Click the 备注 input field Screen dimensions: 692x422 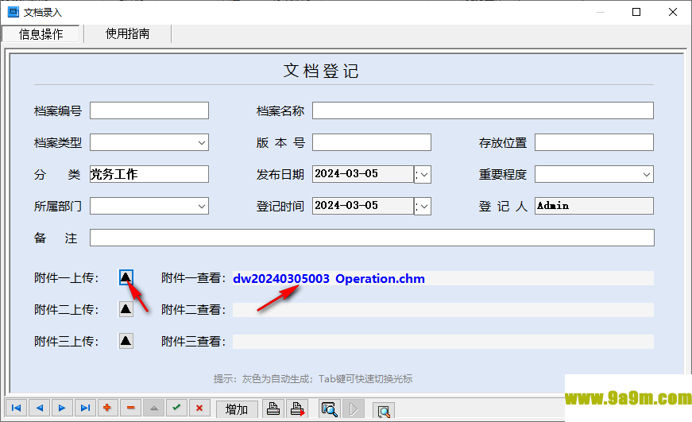(x=372, y=238)
